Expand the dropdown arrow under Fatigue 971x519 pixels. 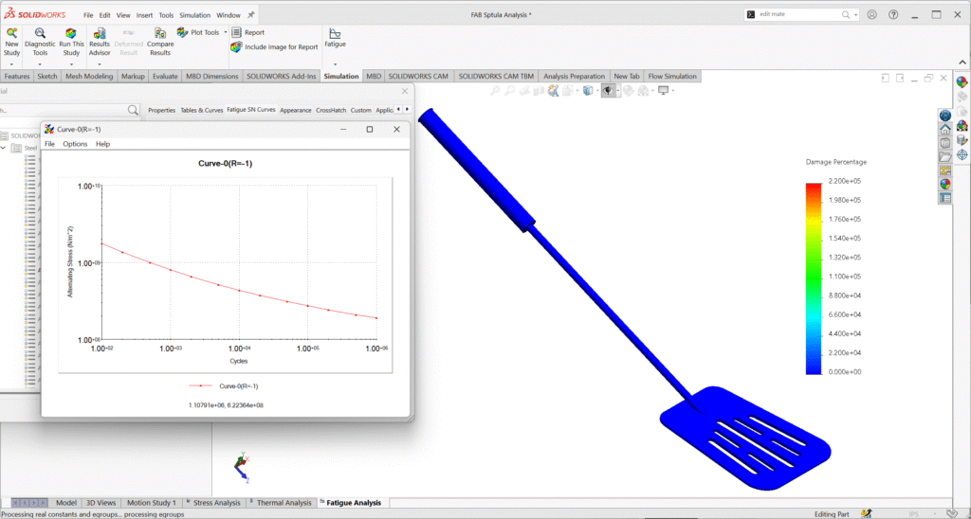pyautogui.click(x=335, y=63)
